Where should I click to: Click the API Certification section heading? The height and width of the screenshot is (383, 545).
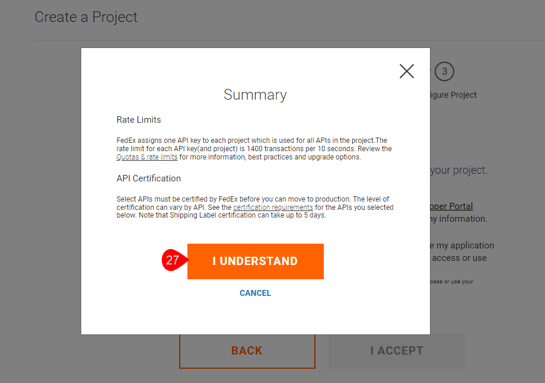pos(149,178)
